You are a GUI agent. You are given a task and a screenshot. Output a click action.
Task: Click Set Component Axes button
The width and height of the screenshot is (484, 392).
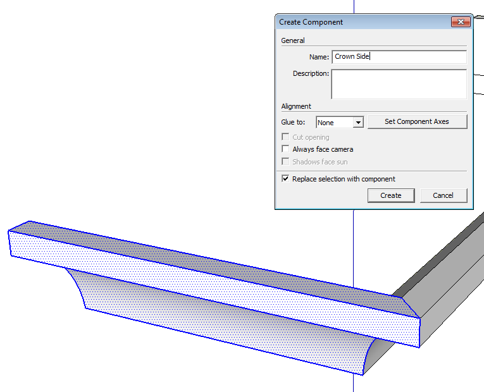(418, 121)
